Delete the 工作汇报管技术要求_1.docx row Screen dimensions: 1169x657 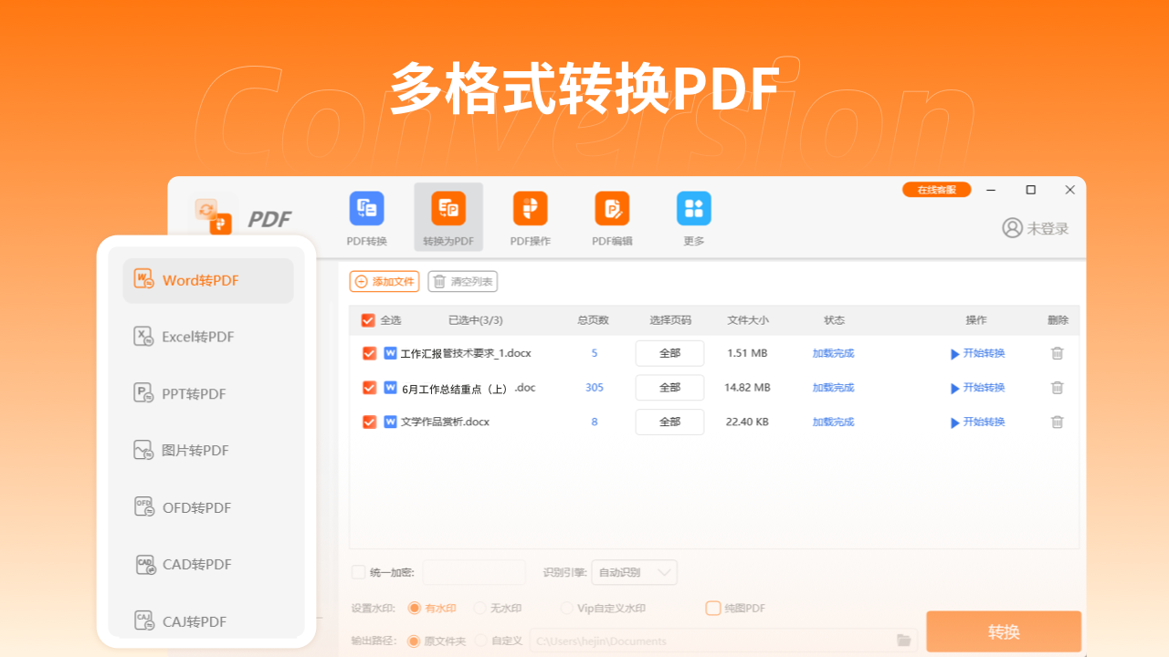coord(1057,353)
